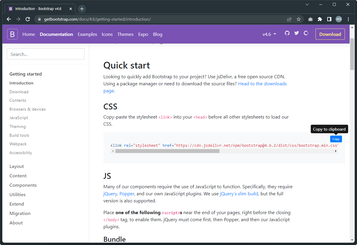Screen dimensions: 357x245
Task: Click code scrollbar right arrow
Action: (335, 151)
